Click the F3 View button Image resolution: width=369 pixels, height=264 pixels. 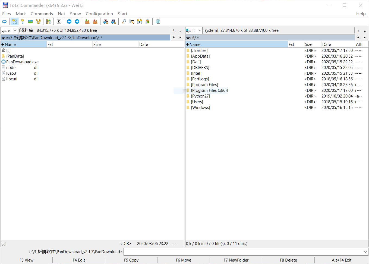pos(26,260)
